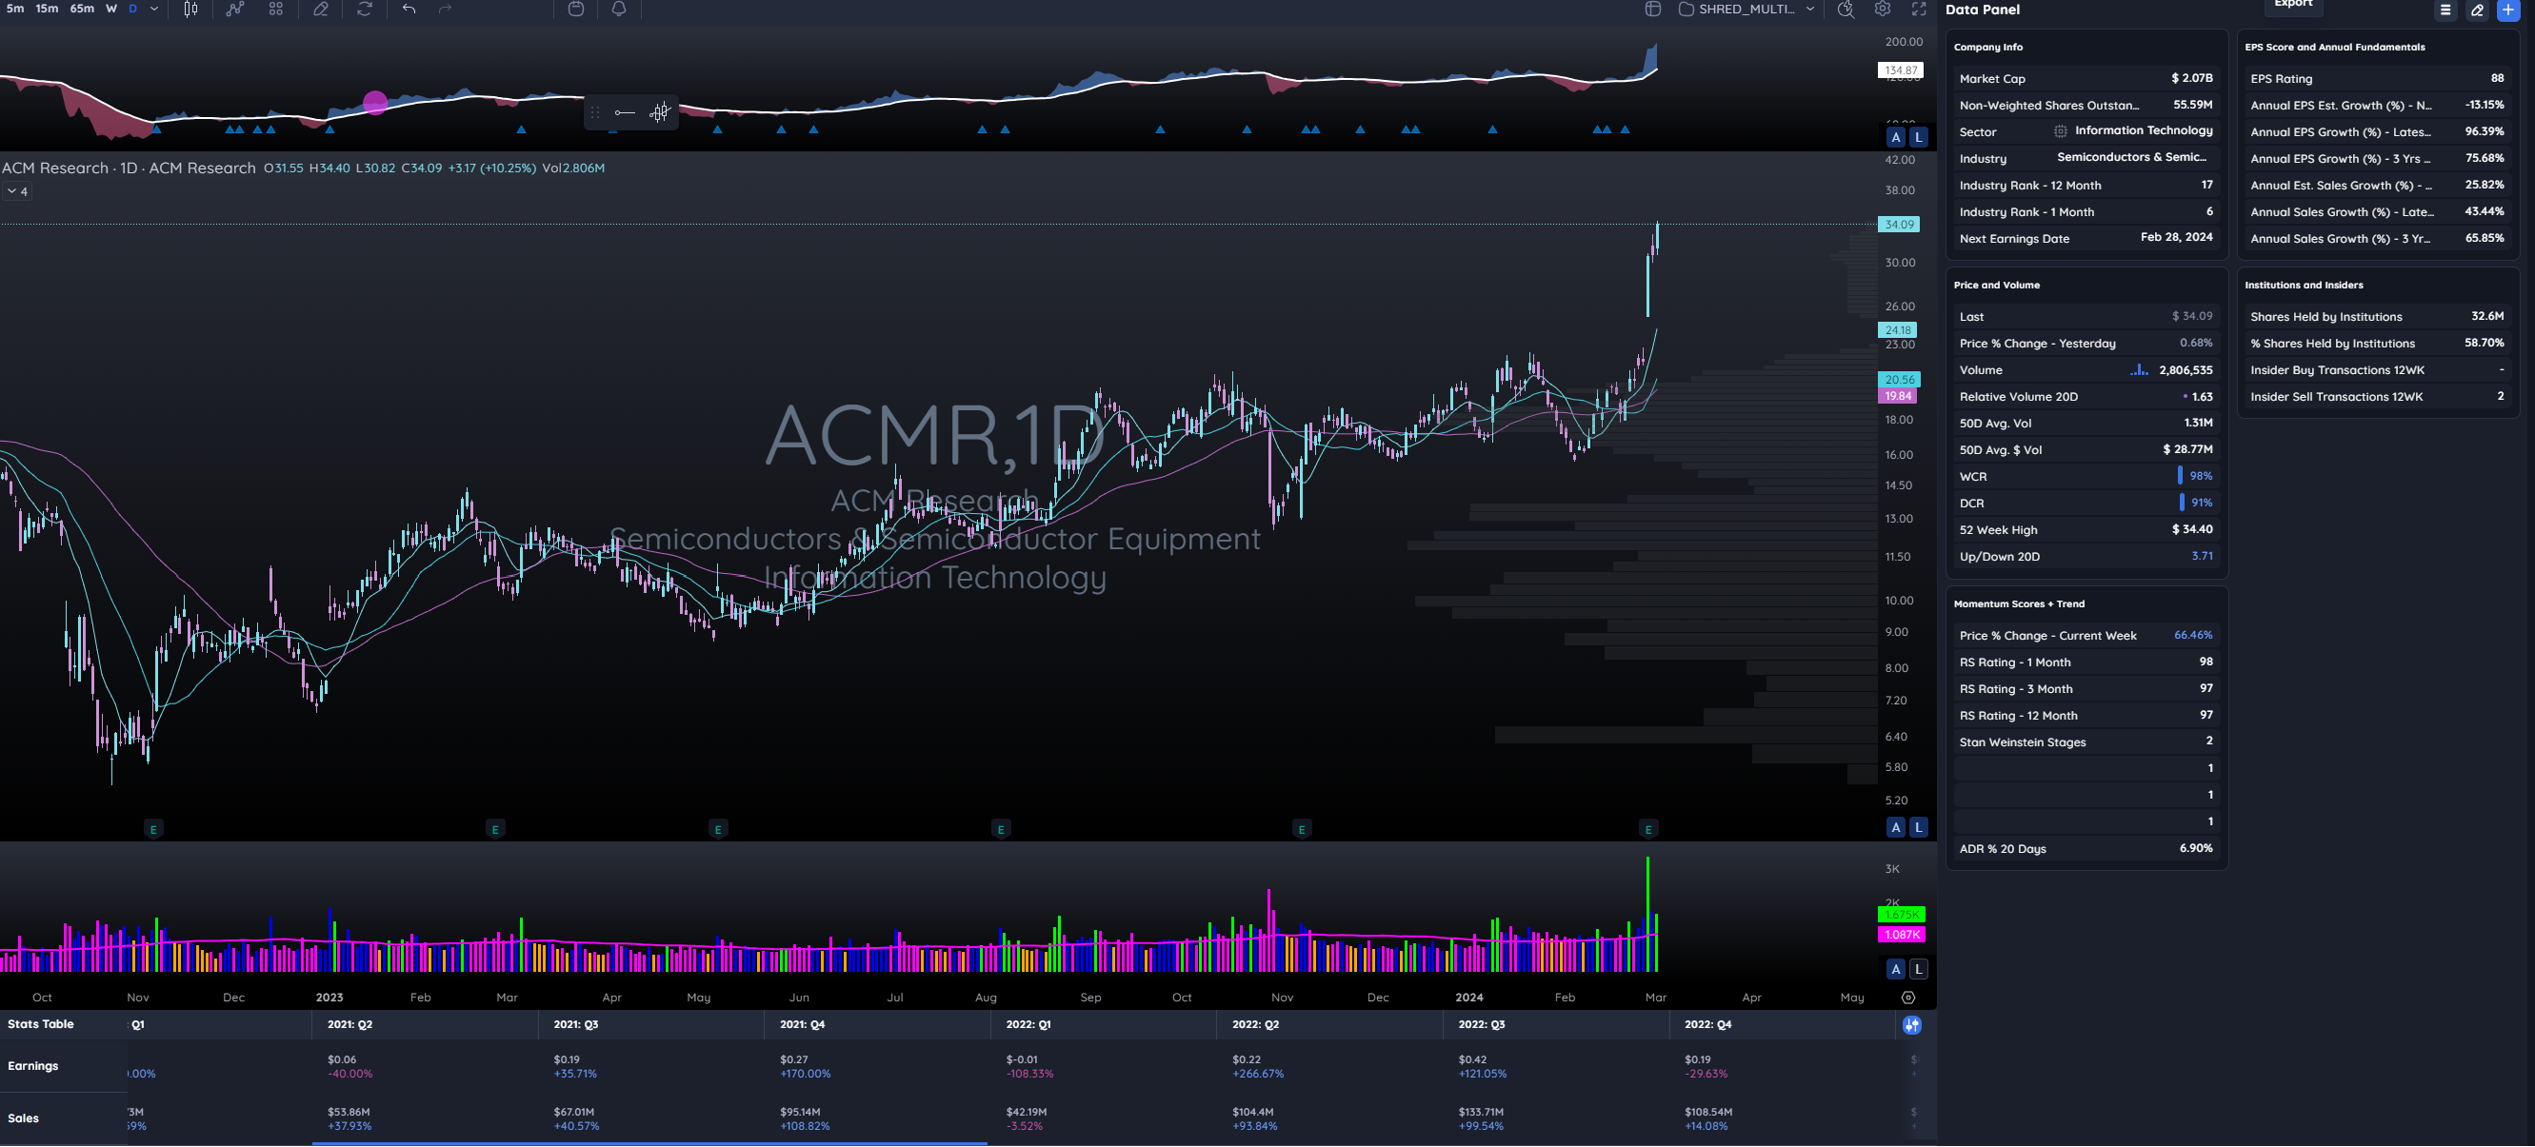Toggle log scale L on volume pane
This screenshot has height=1147, width=2535.
[1918, 969]
